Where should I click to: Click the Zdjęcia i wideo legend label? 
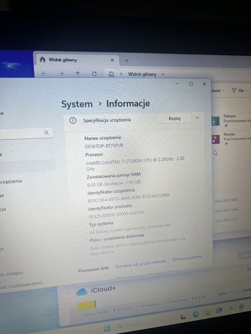click(95, 313)
